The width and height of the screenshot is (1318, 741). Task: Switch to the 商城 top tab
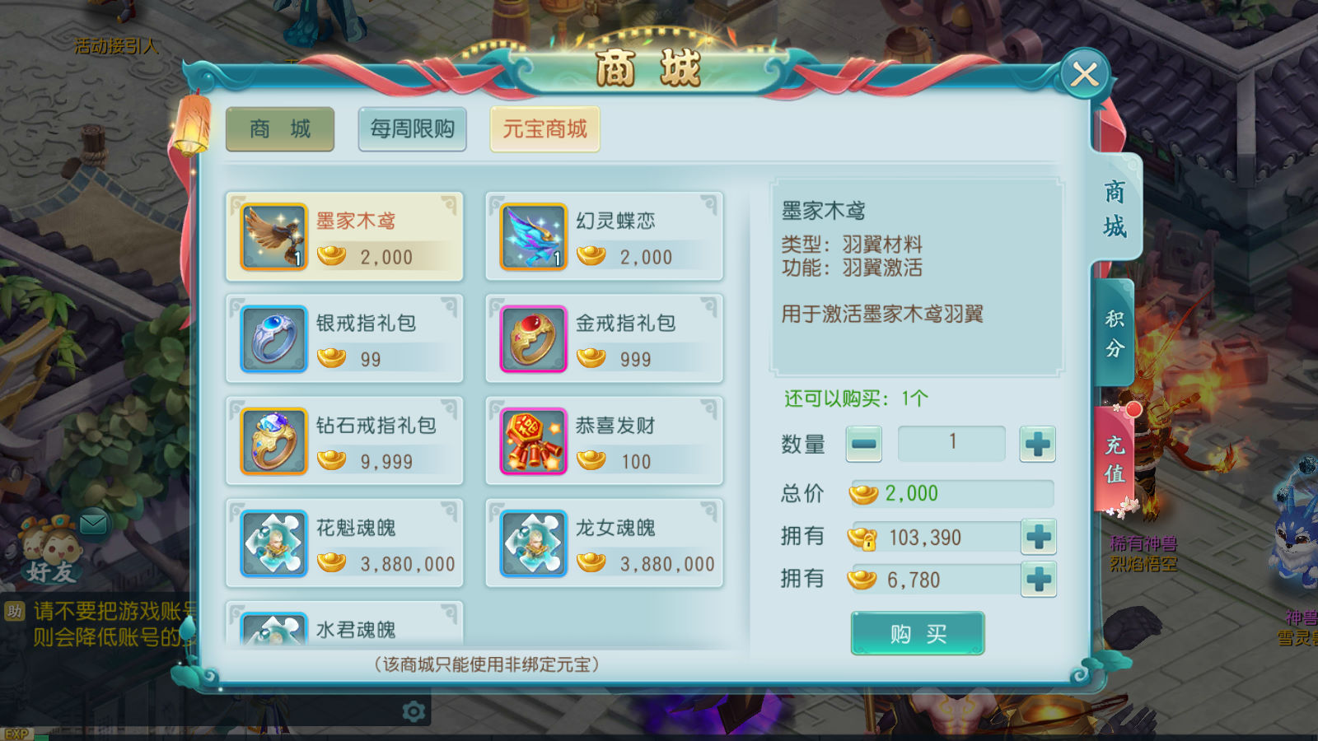[x=280, y=129]
